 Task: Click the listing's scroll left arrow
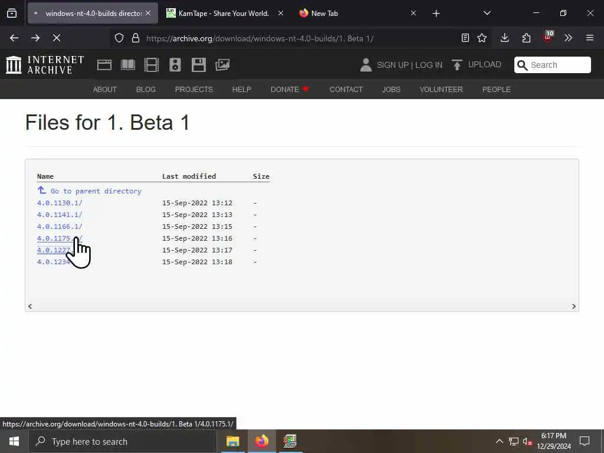coord(30,306)
